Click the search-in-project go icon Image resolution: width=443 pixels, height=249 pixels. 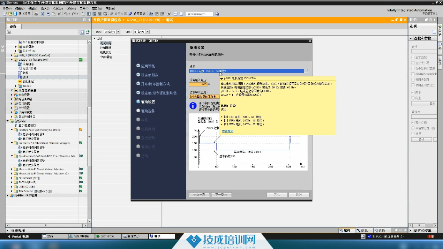coord(217,13)
